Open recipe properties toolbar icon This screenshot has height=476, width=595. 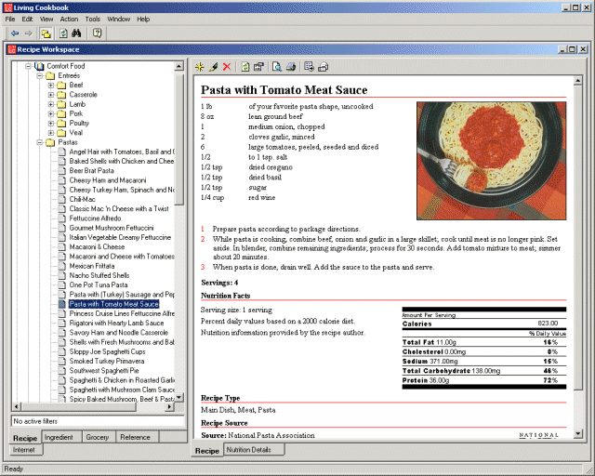[258, 67]
